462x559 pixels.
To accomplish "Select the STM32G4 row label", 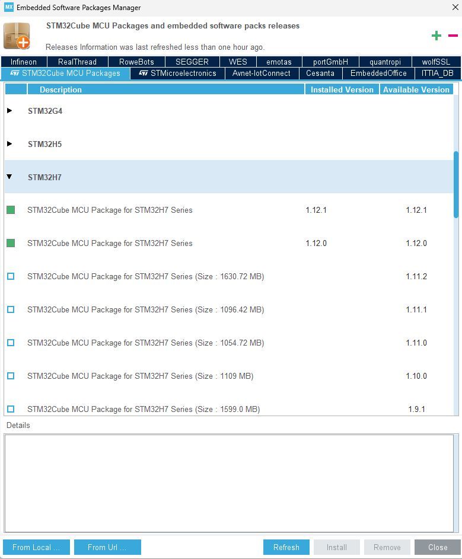I will point(45,111).
